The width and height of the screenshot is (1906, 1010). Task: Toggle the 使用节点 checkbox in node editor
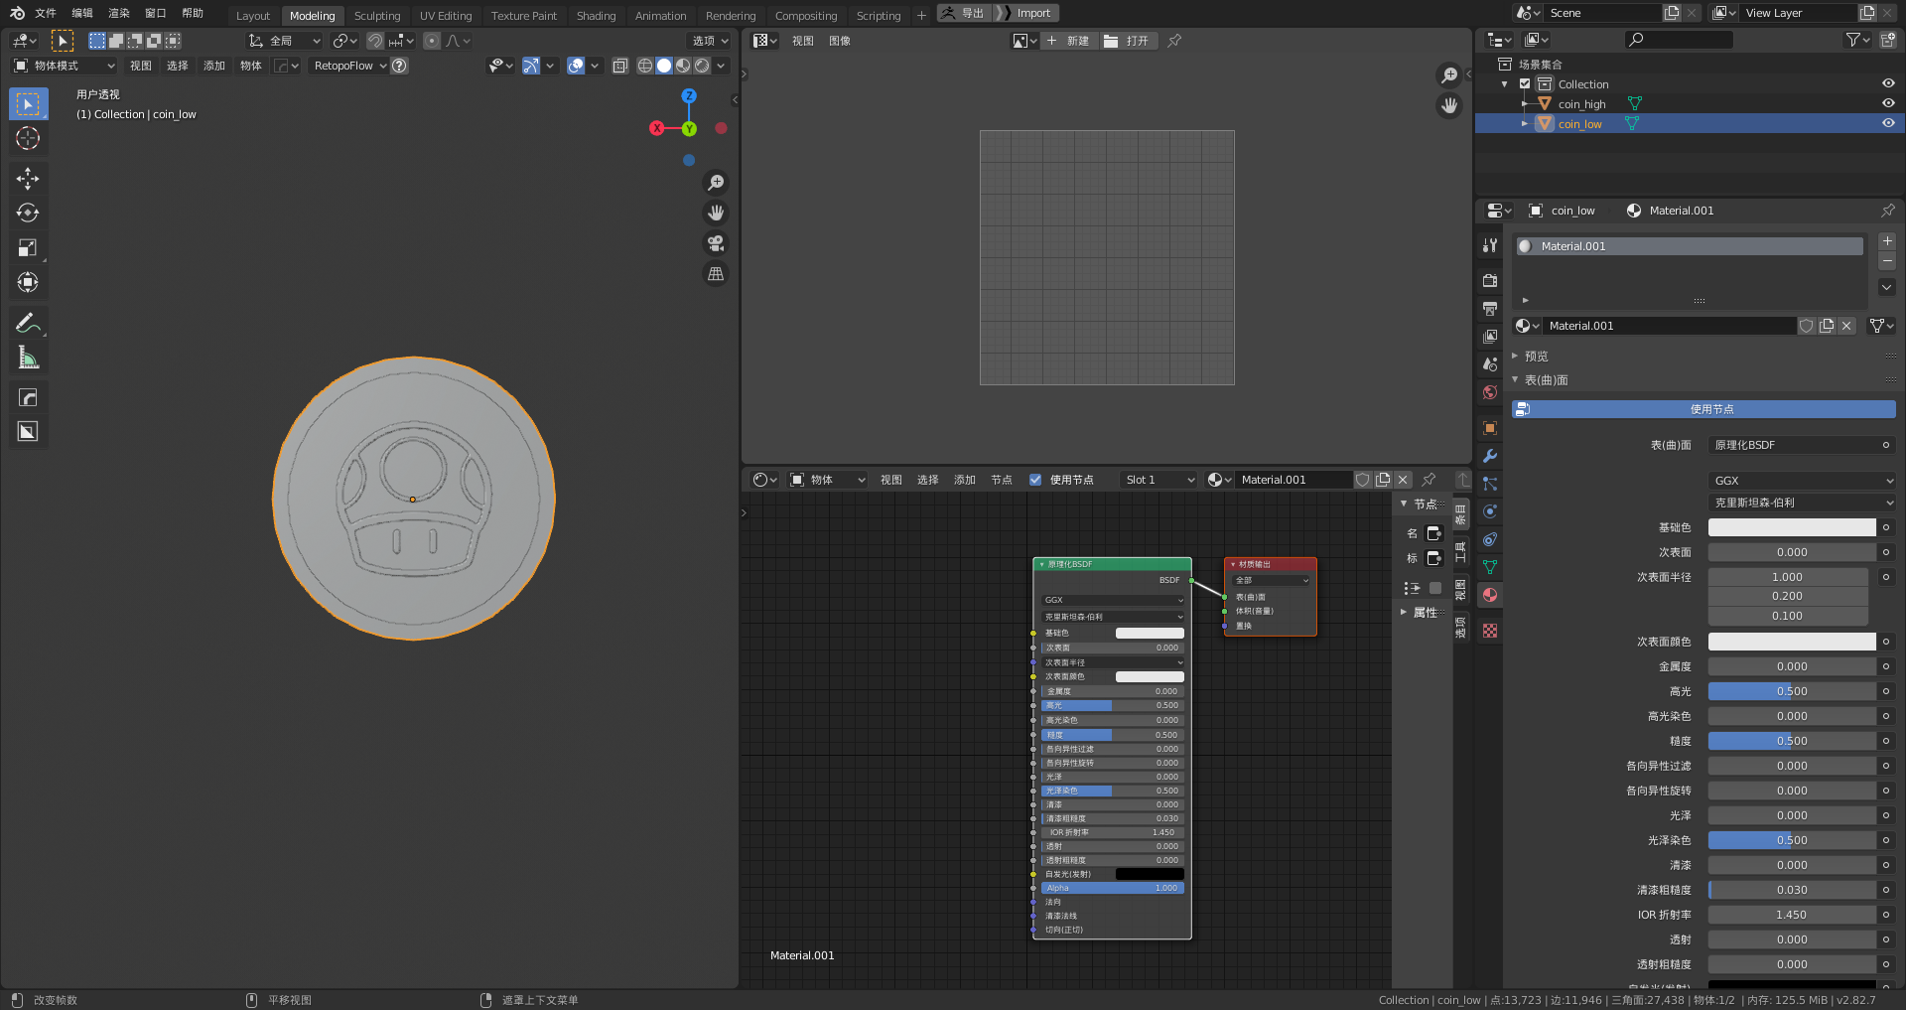[1035, 480]
